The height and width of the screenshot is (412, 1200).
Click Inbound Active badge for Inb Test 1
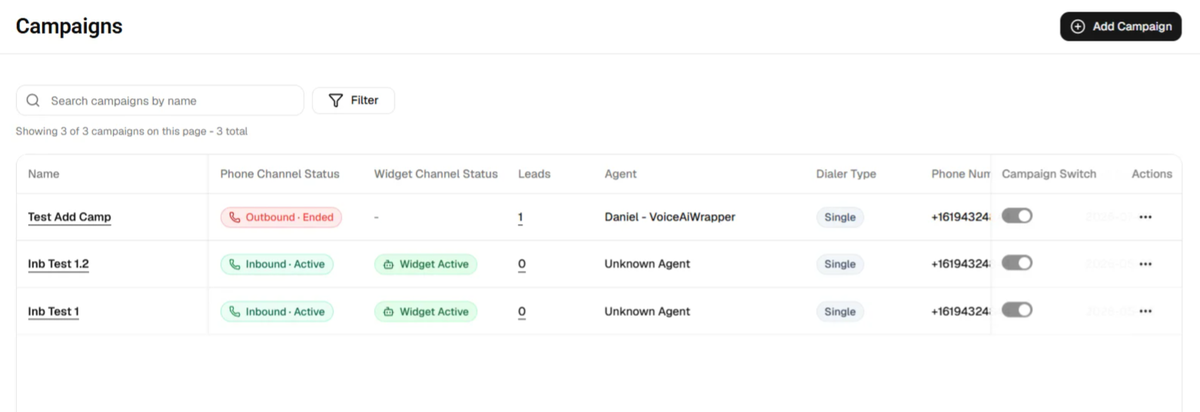click(x=277, y=311)
